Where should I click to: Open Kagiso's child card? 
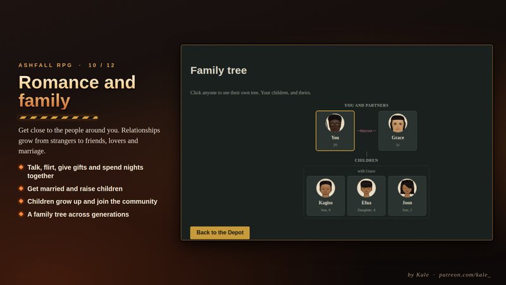coord(326,196)
